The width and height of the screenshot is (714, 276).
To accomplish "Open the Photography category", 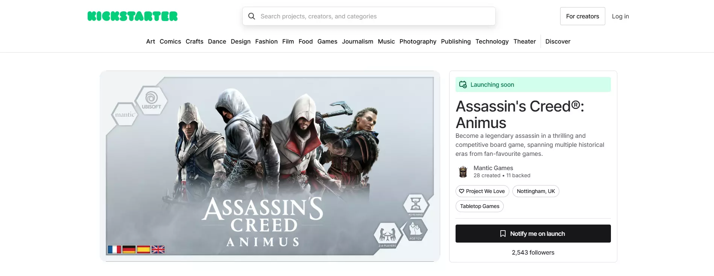I will point(418,41).
